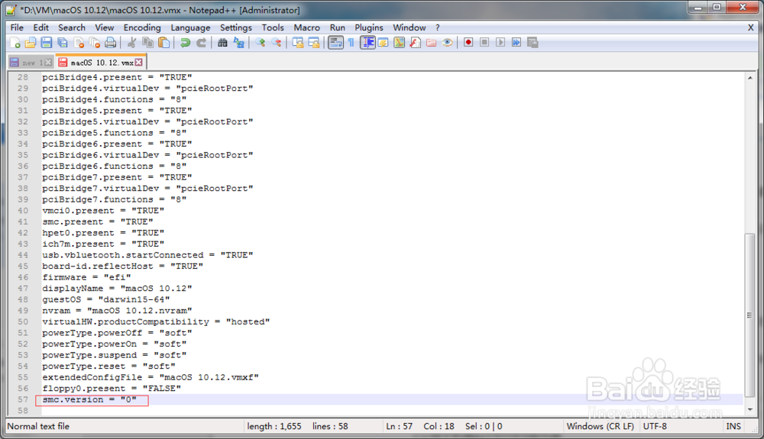Click the scrollbar up arrow
764x439 pixels.
tap(750, 77)
